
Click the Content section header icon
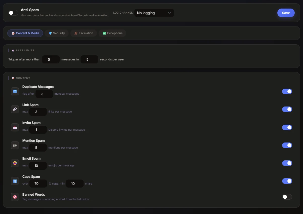[x=13, y=78]
